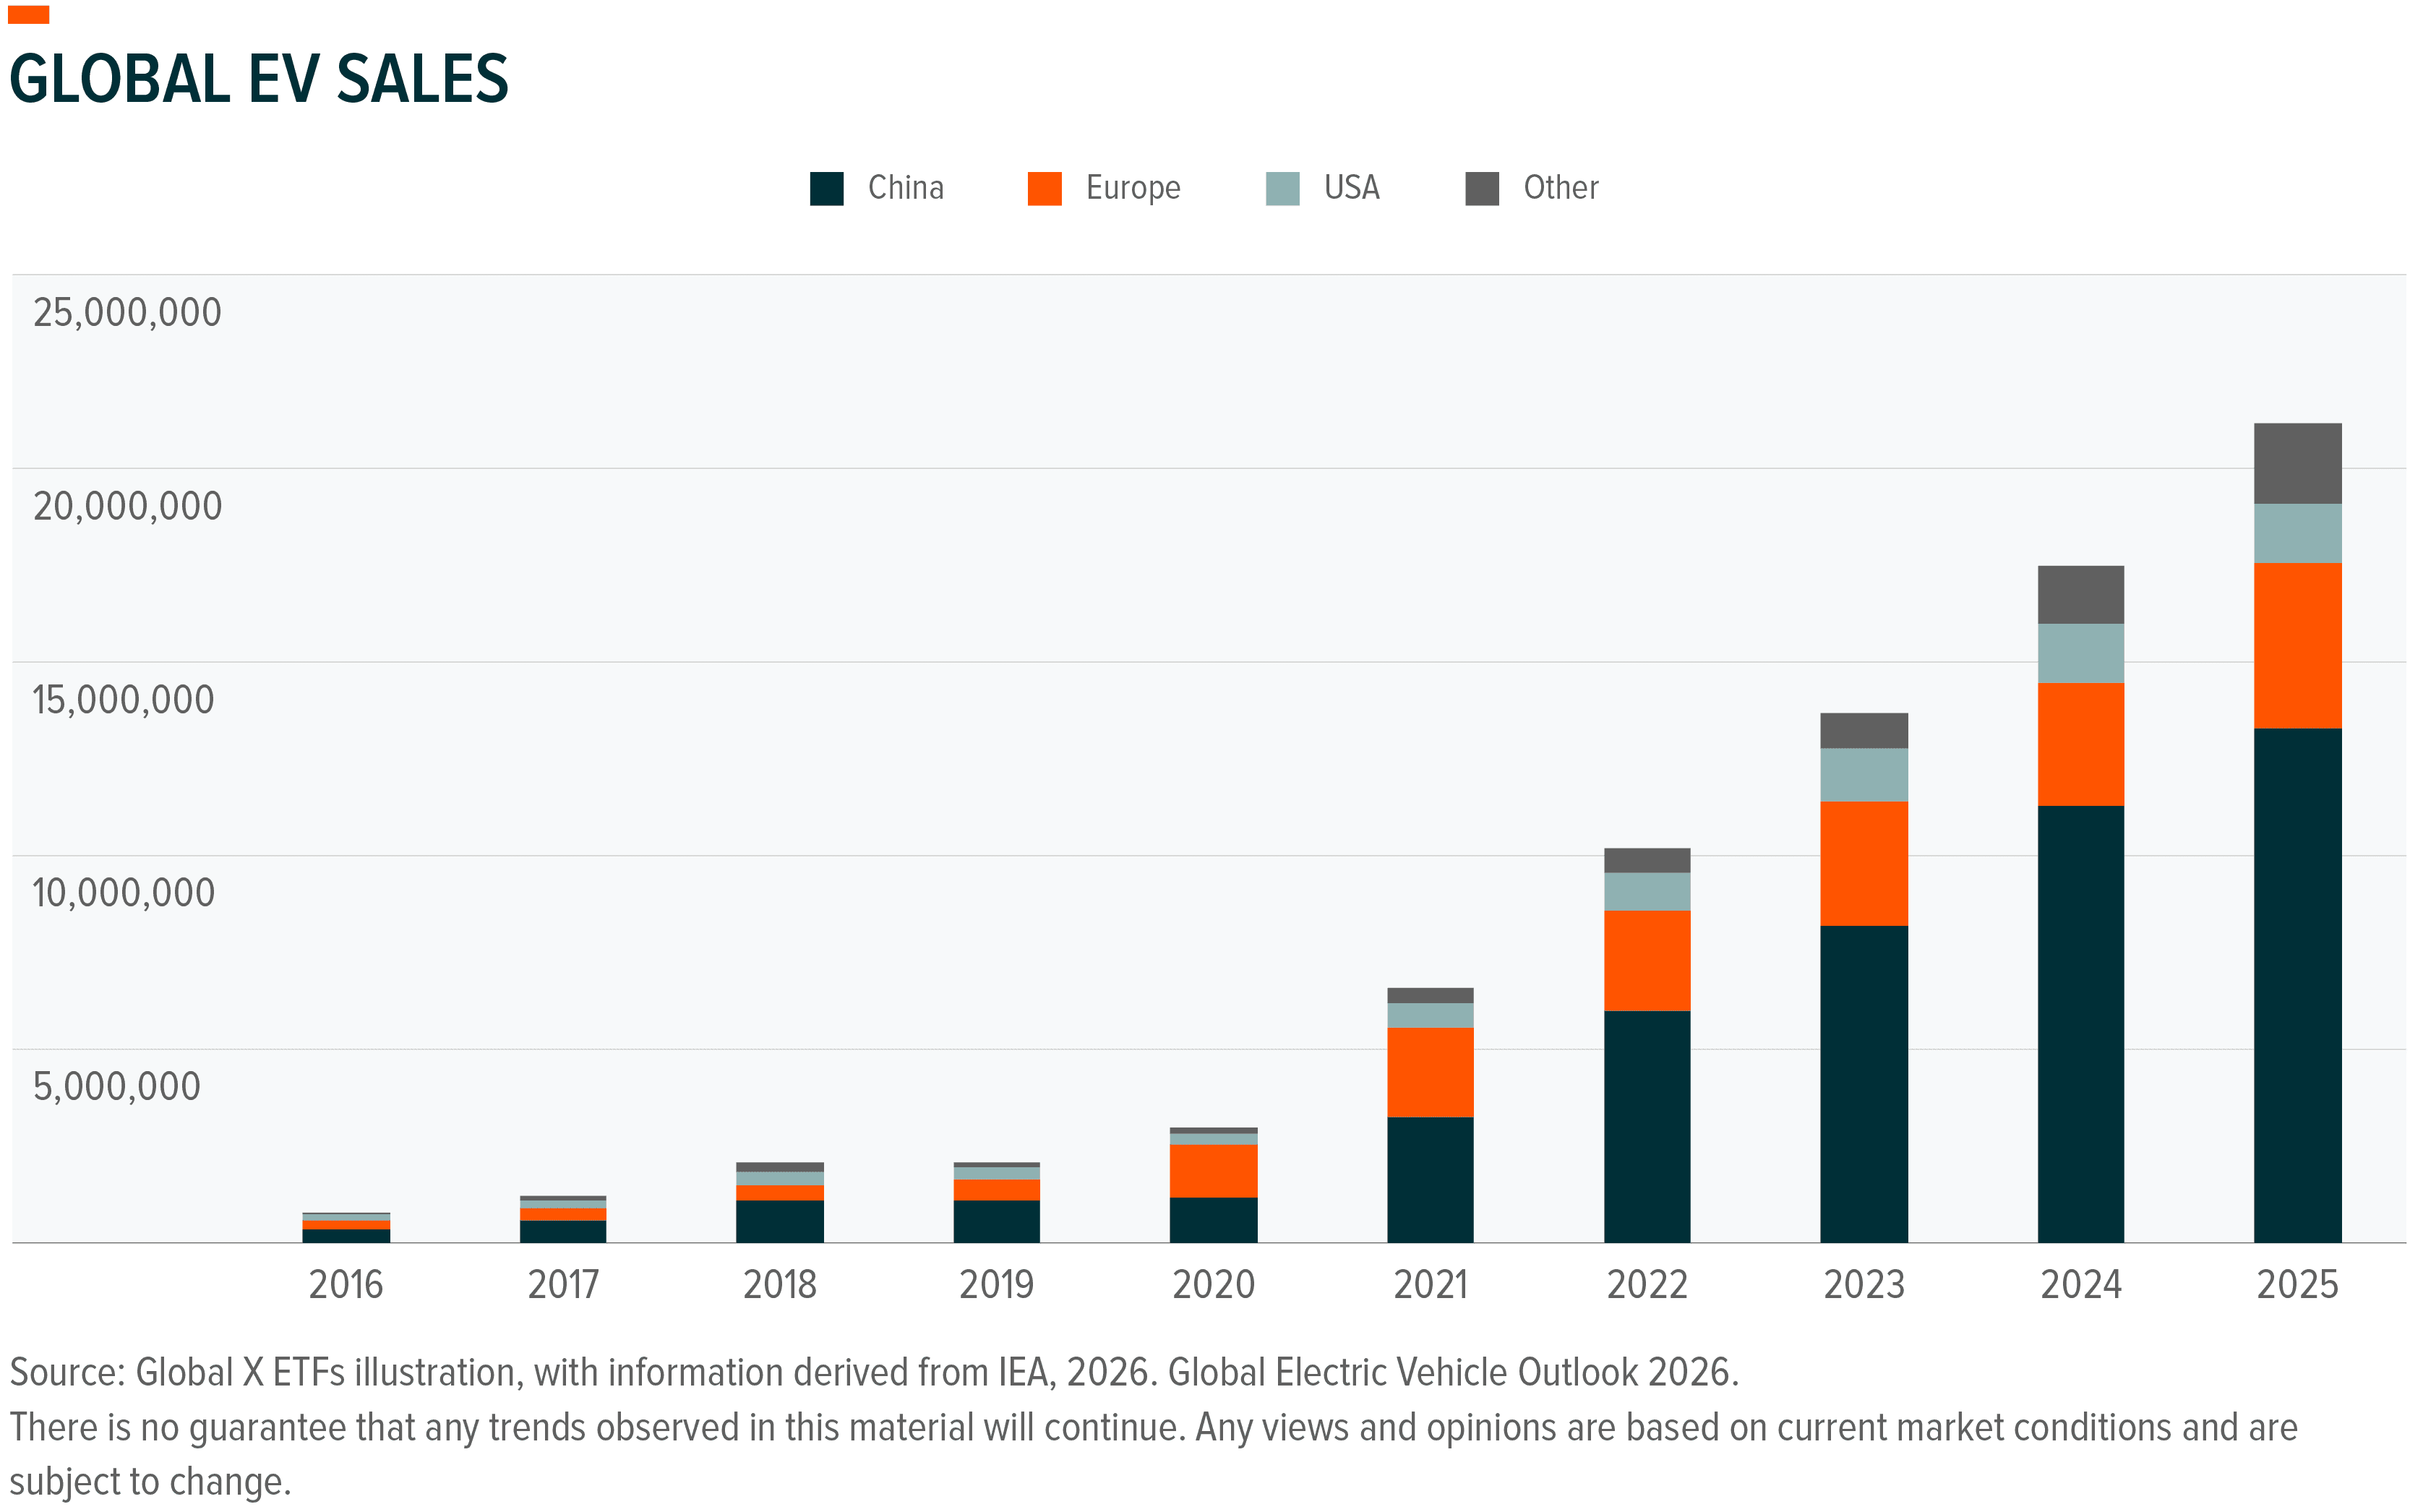Select the China legend label
This screenshot has height=1512, width=2410.
click(x=905, y=188)
